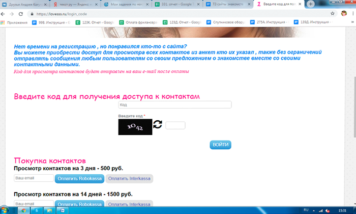356x214 pixels.
Task: Click the Chrome icon in the taskbar
Action: click(x=23, y=210)
